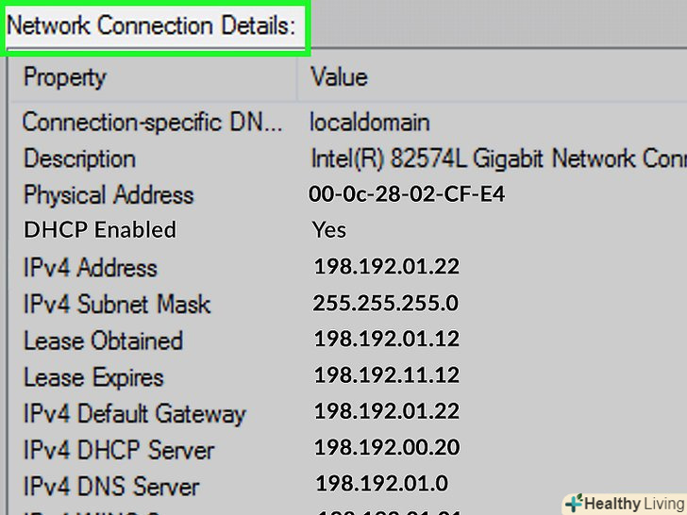687x515 pixels.
Task: Select the Lease Expires entry
Action: click(93, 377)
